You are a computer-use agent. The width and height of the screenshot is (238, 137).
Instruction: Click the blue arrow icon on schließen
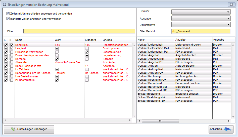(x=227, y=129)
